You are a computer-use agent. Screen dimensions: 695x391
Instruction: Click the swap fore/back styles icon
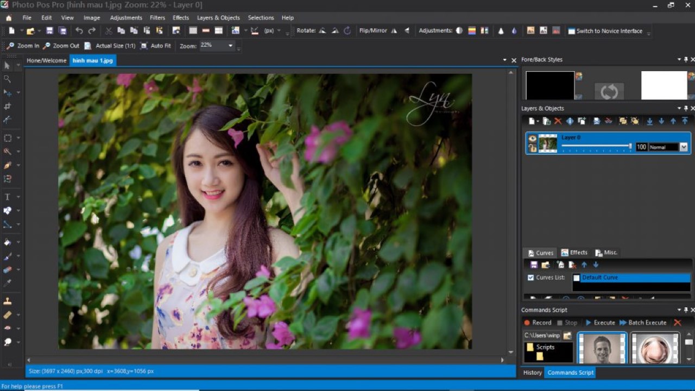click(609, 91)
